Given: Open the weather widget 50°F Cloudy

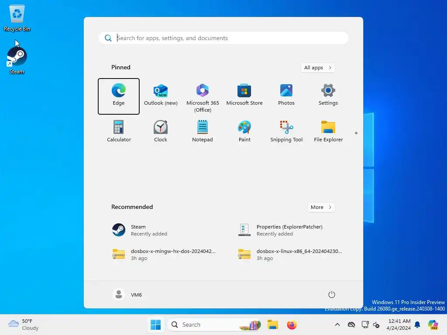Looking at the screenshot, I should (x=24, y=325).
